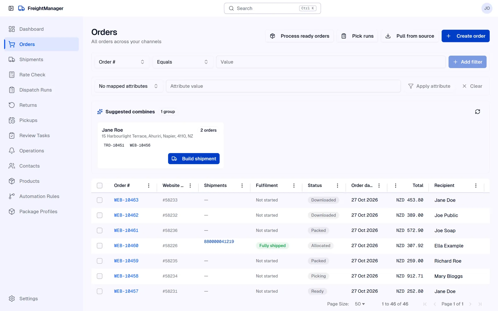Tick the checkbox for WEB-10460
The image size is (498, 311).
coord(100,246)
